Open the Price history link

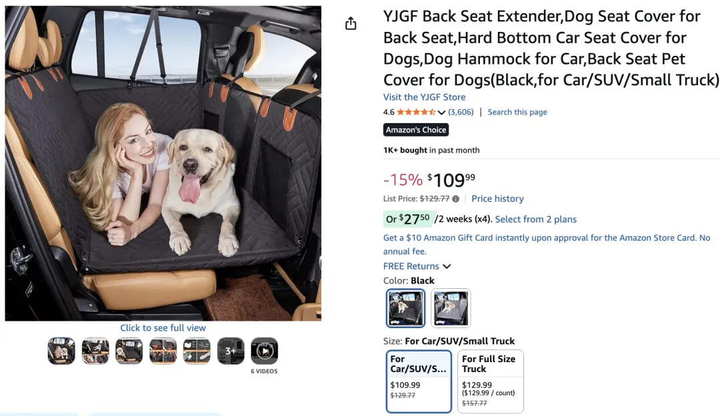click(497, 198)
